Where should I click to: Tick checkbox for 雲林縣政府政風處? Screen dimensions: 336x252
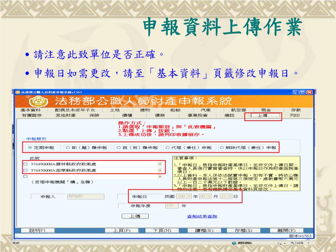[x=25, y=164]
